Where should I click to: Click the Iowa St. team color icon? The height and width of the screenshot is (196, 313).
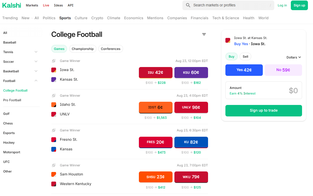[x=54, y=70]
